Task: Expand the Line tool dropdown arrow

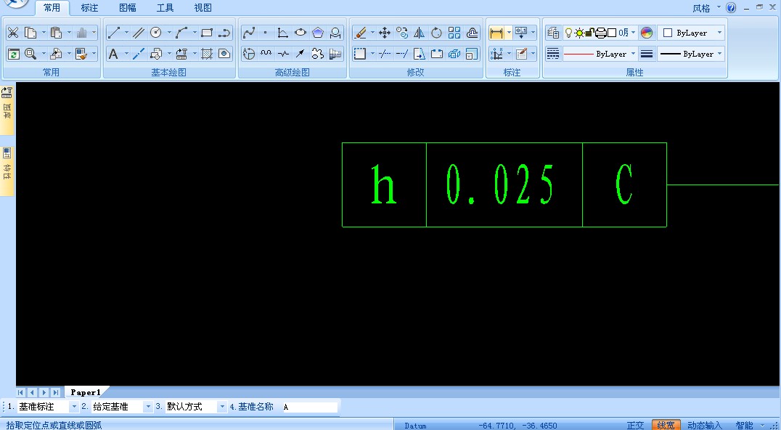Action: [x=126, y=33]
